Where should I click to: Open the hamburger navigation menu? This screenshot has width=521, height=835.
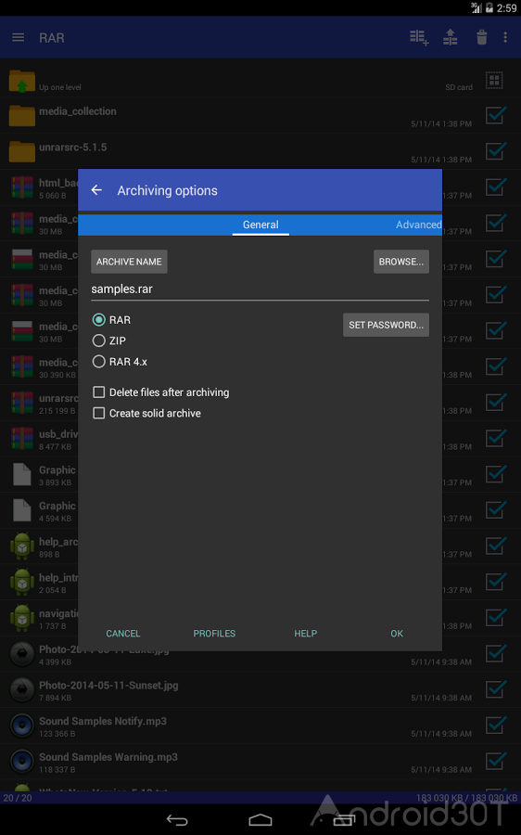click(x=19, y=37)
